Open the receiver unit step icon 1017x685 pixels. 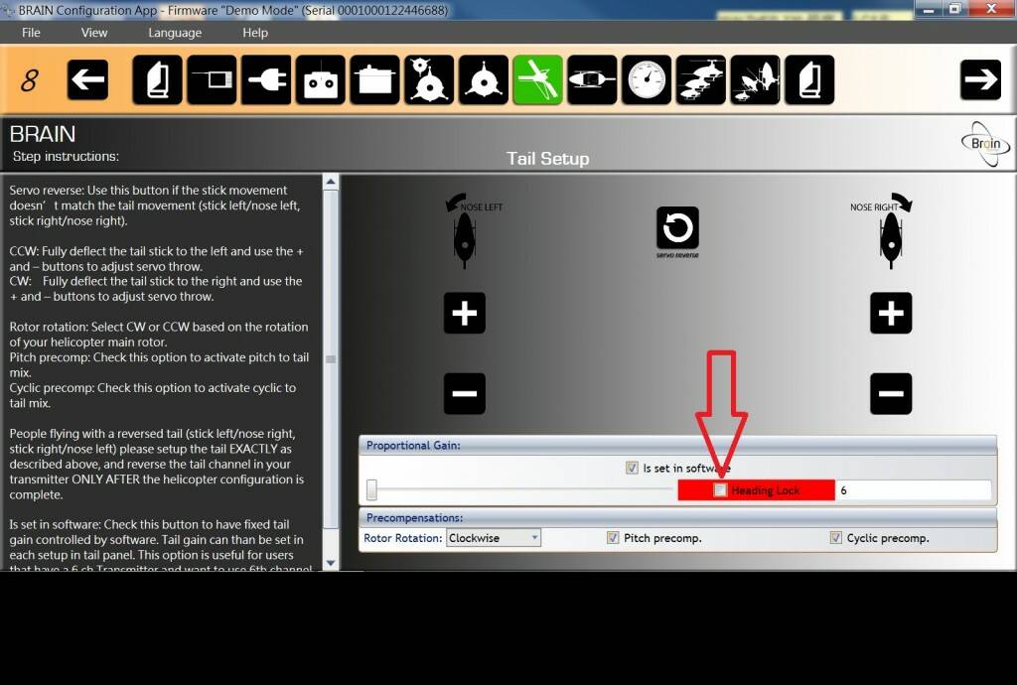[x=213, y=79]
